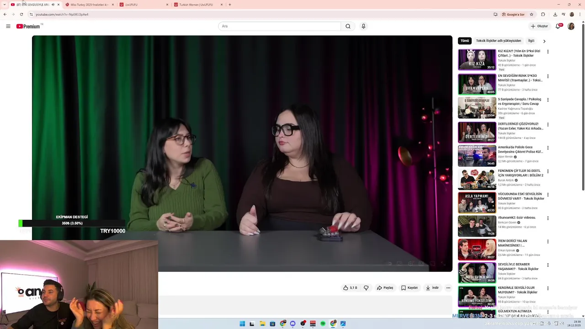
Task: Click the main video player area
Action: click(242, 154)
